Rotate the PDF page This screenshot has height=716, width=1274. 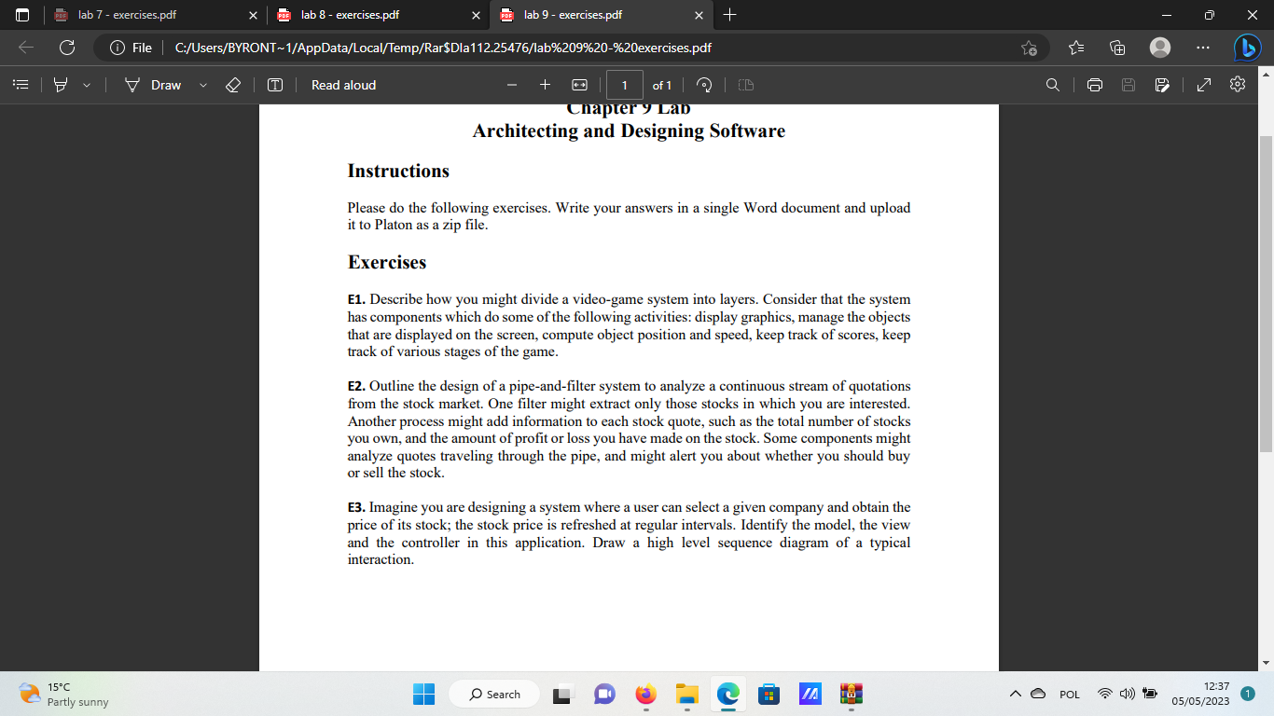pos(704,84)
